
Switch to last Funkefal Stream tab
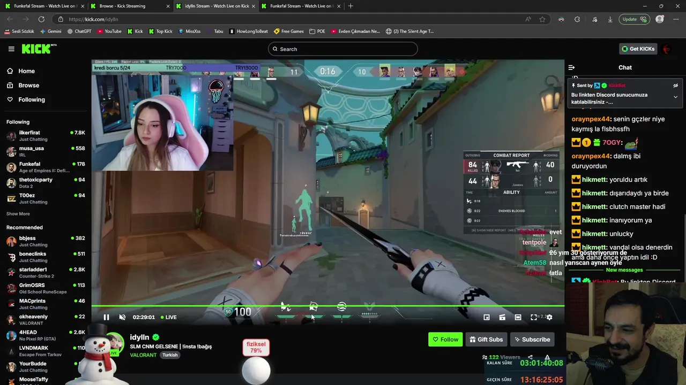coord(300,6)
